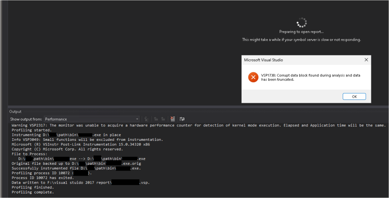The image size is (389, 198).
Task: Click the slow symbol server notice text
Action: [x=301, y=40]
